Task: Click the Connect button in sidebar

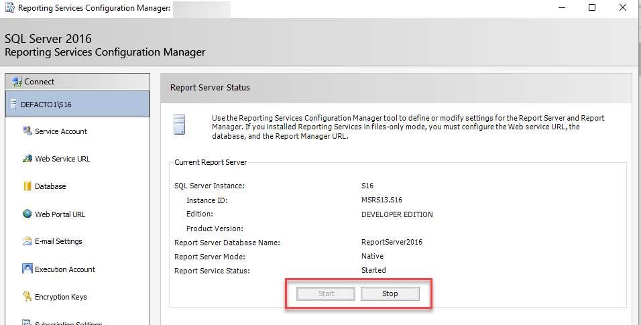Action: 78,82
